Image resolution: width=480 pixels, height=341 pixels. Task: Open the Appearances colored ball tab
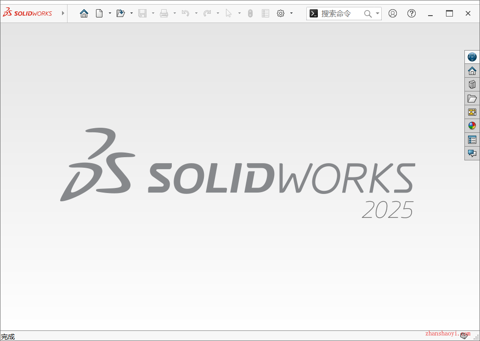coord(472,125)
